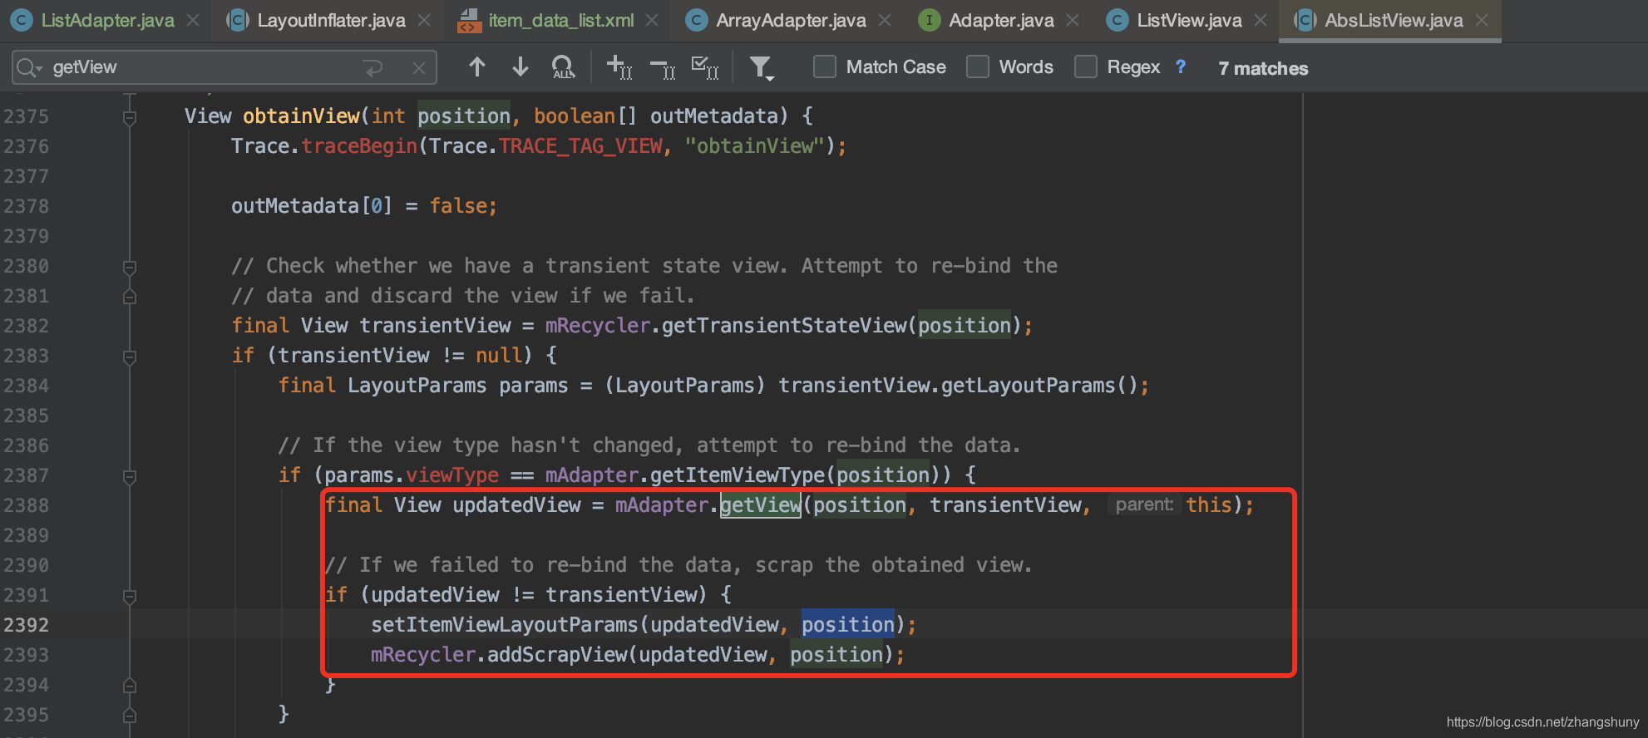Find all occurrences with Find All icon

point(564,67)
